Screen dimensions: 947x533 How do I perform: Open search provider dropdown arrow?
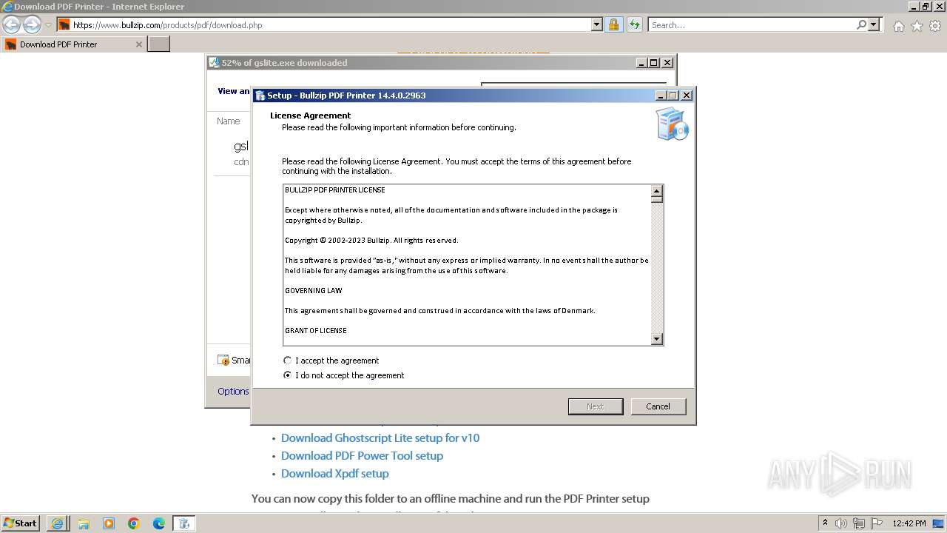[874, 24]
